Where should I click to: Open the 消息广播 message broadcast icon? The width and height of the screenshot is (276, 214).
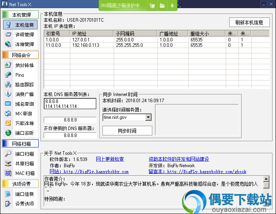(x=8, y=94)
